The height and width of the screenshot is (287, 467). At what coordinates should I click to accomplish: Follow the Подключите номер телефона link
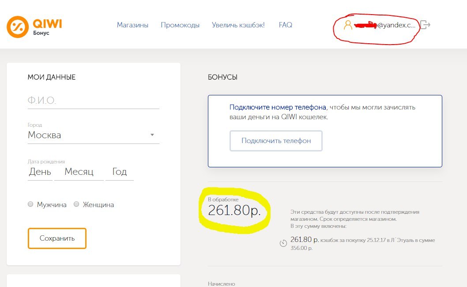(278, 107)
